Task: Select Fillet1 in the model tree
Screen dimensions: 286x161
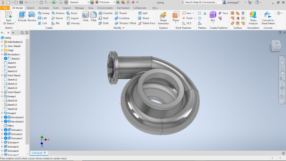Action: pyautogui.click(x=11, y=126)
